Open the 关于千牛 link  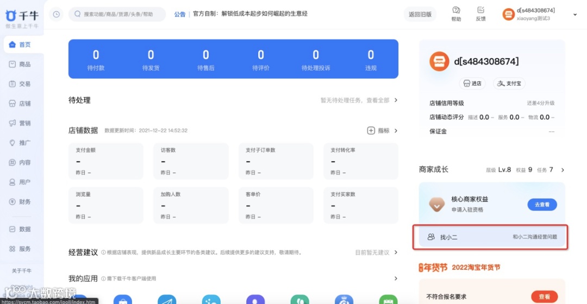click(x=22, y=271)
